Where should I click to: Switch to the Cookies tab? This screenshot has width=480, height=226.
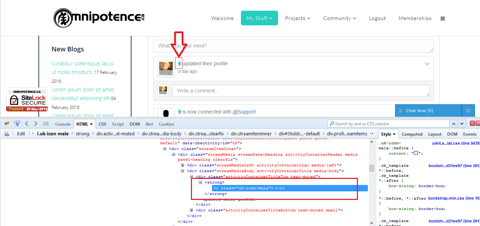[x=166, y=124]
